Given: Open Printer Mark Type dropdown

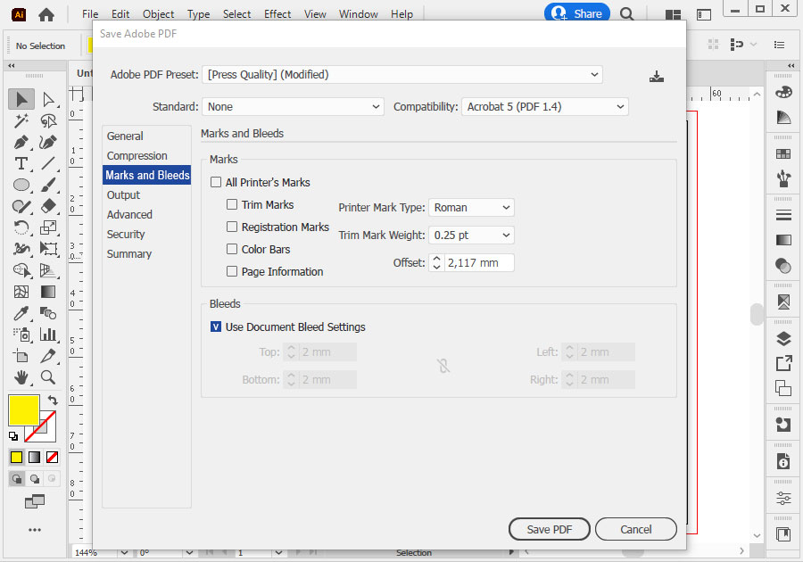Looking at the screenshot, I should pos(471,207).
